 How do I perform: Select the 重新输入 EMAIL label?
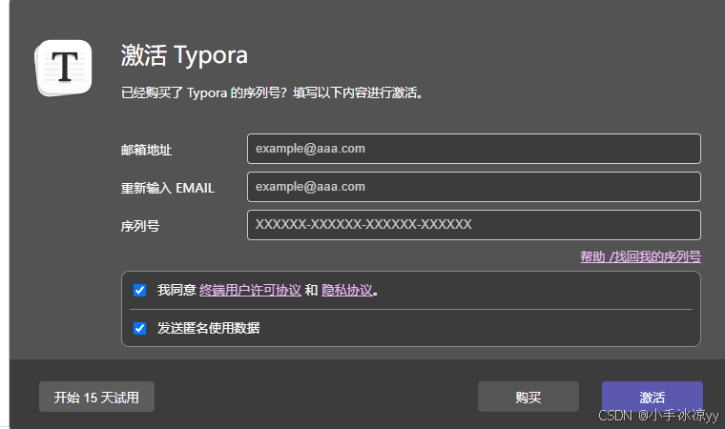(x=167, y=188)
